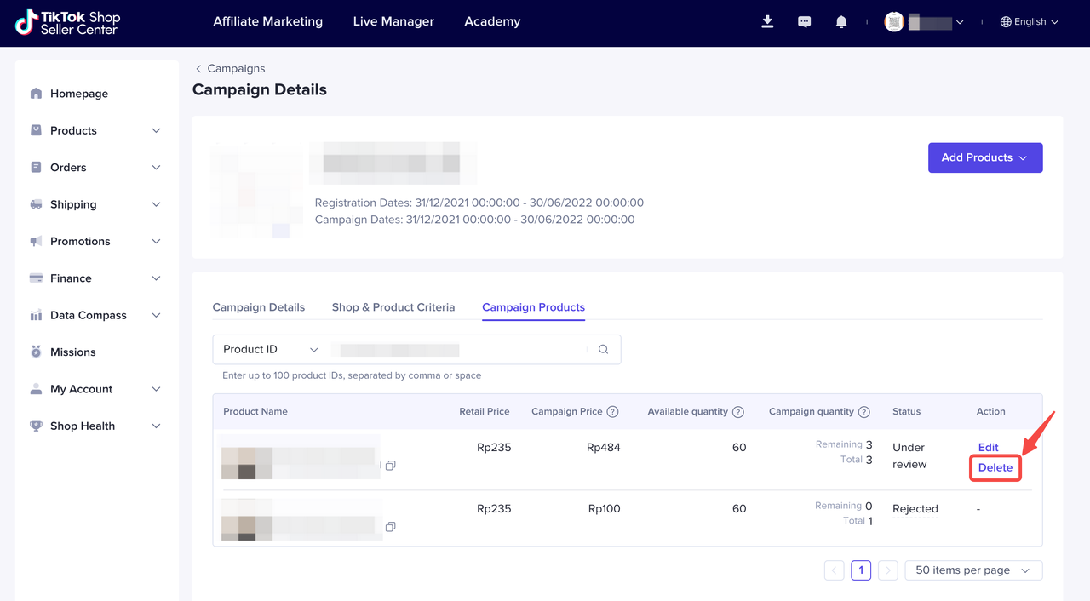The width and height of the screenshot is (1090, 601).
Task: Click the Add Products button
Action: pos(984,157)
